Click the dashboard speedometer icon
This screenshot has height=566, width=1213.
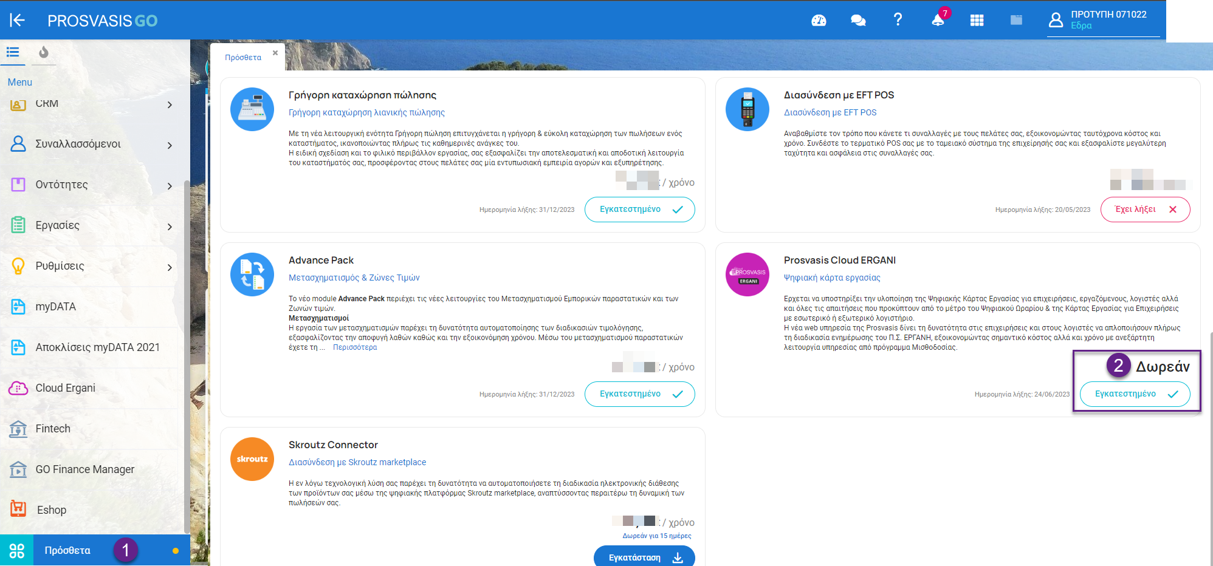tap(819, 20)
